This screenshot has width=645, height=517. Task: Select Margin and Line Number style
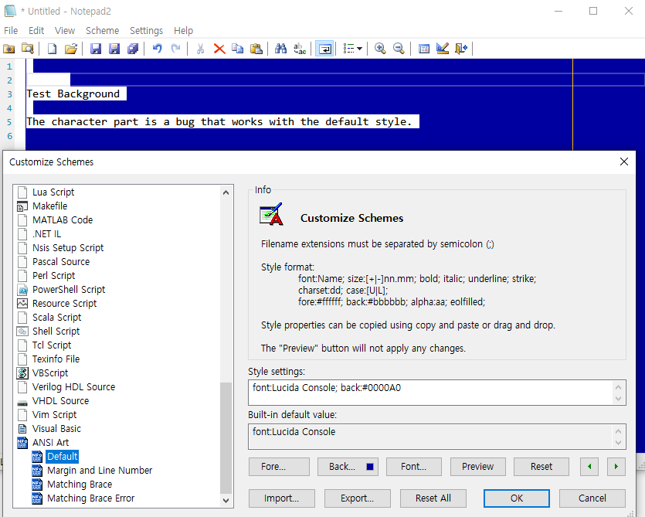[x=100, y=471]
